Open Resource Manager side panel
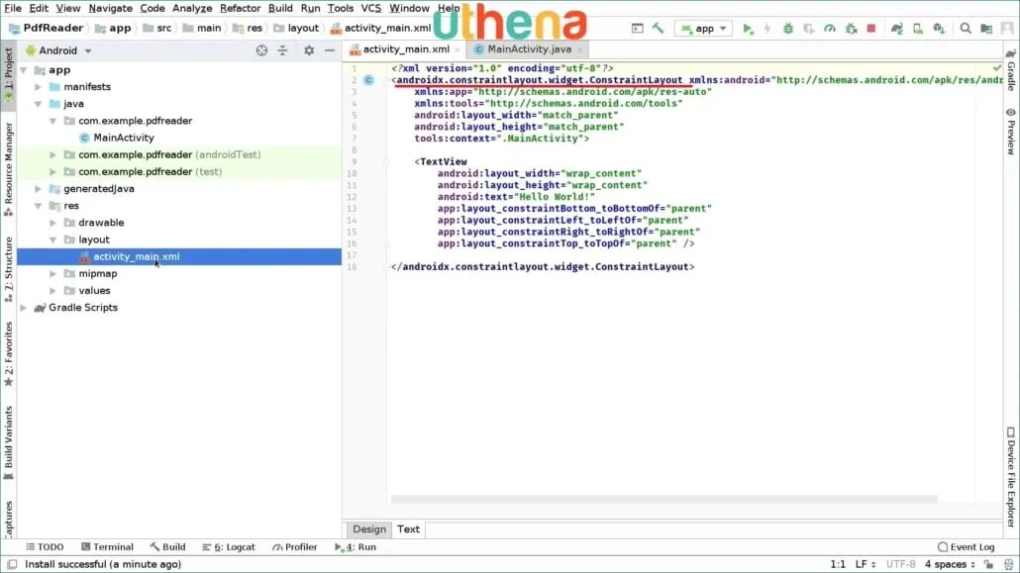Image resolution: width=1020 pixels, height=573 pixels. pos(9,169)
